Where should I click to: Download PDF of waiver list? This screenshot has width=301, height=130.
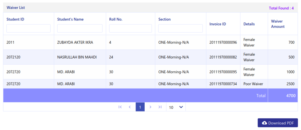pyautogui.click(x=277, y=123)
